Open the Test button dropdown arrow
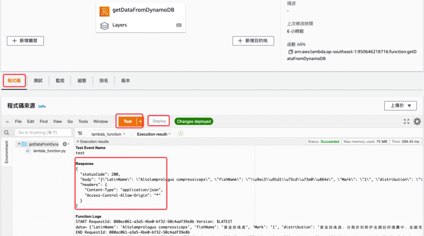424x236 pixels. coord(140,122)
